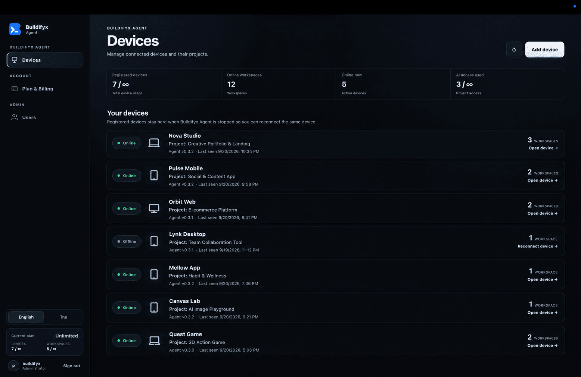581x377 pixels.
Task: Click the people icon beside Users
Action: [15, 117]
